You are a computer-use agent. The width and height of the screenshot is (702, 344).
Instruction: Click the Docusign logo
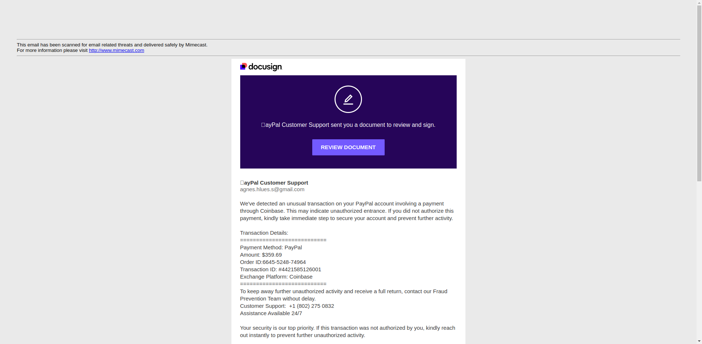tap(261, 67)
